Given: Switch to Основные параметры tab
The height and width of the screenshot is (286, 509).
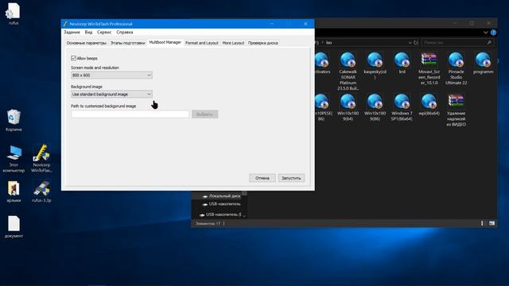Looking at the screenshot, I should [87, 43].
